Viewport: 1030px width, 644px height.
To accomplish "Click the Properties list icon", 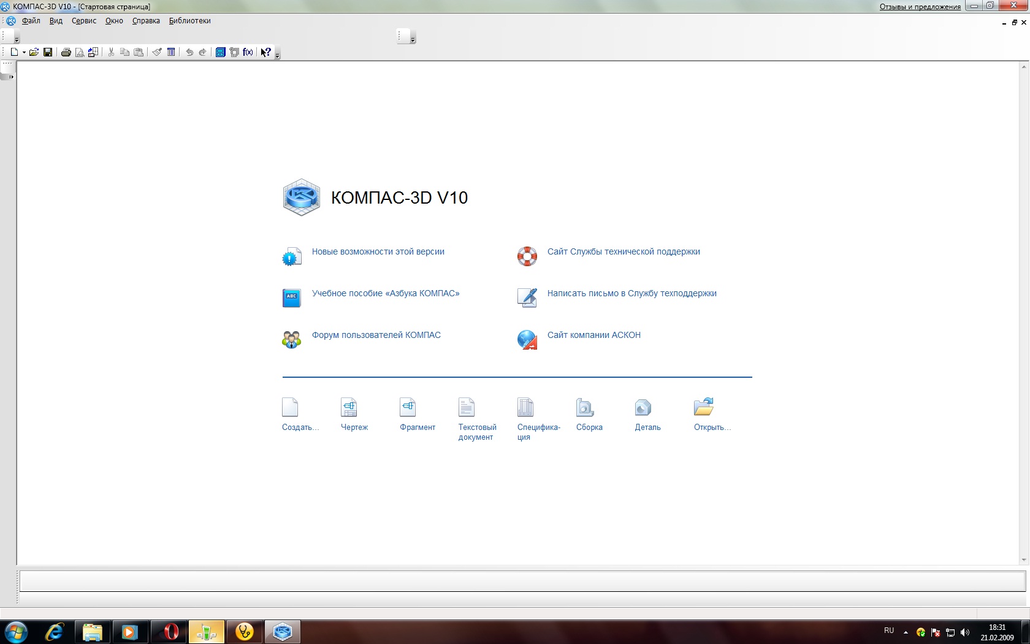I will [x=171, y=52].
